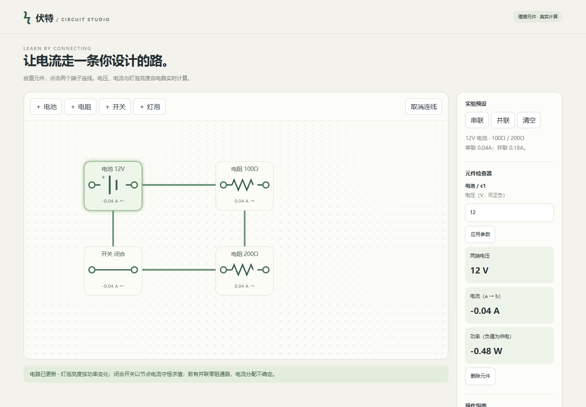Click the 电路已更新 status message

tap(236, 374)
